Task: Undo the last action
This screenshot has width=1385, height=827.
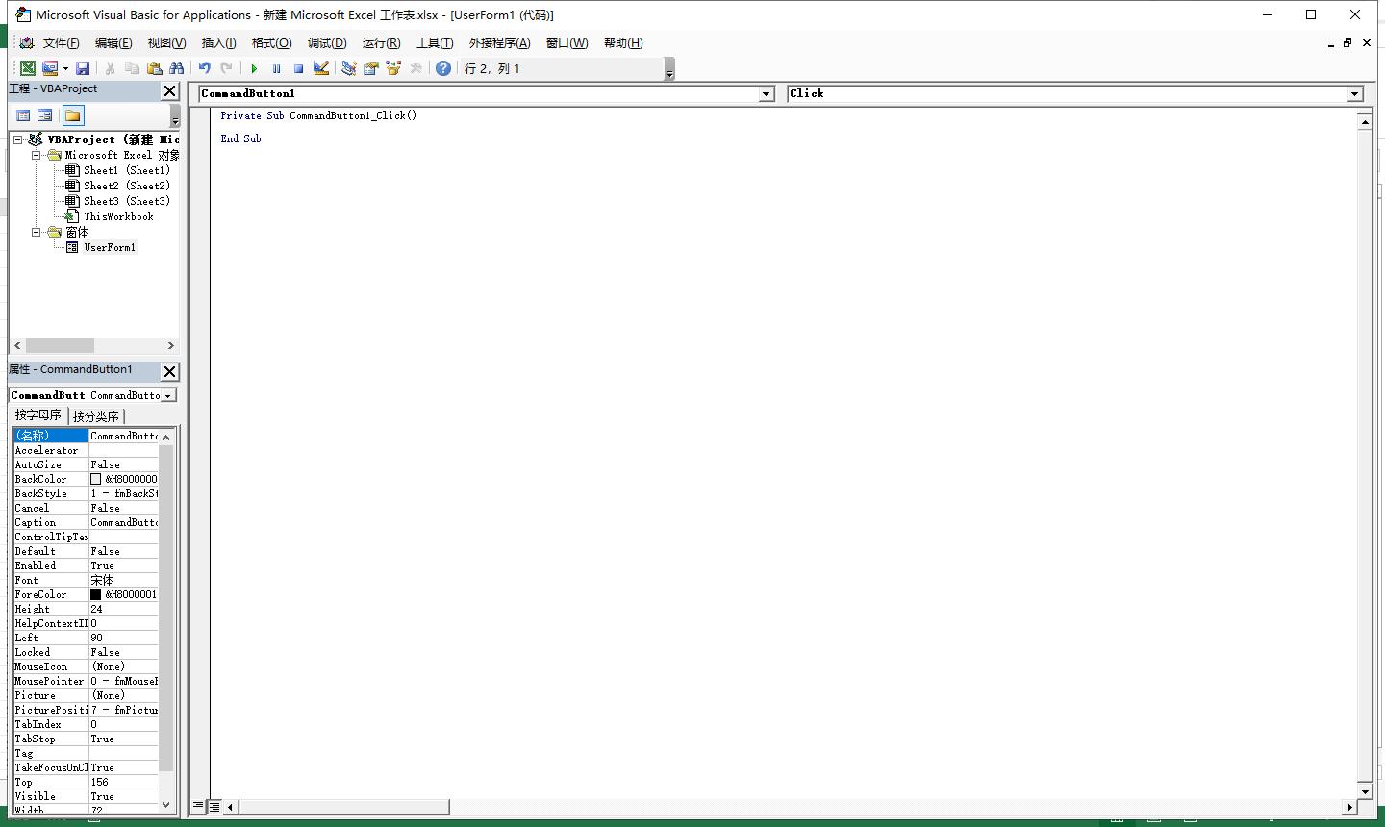Action: pyautogui.click(x=204, y=68)
